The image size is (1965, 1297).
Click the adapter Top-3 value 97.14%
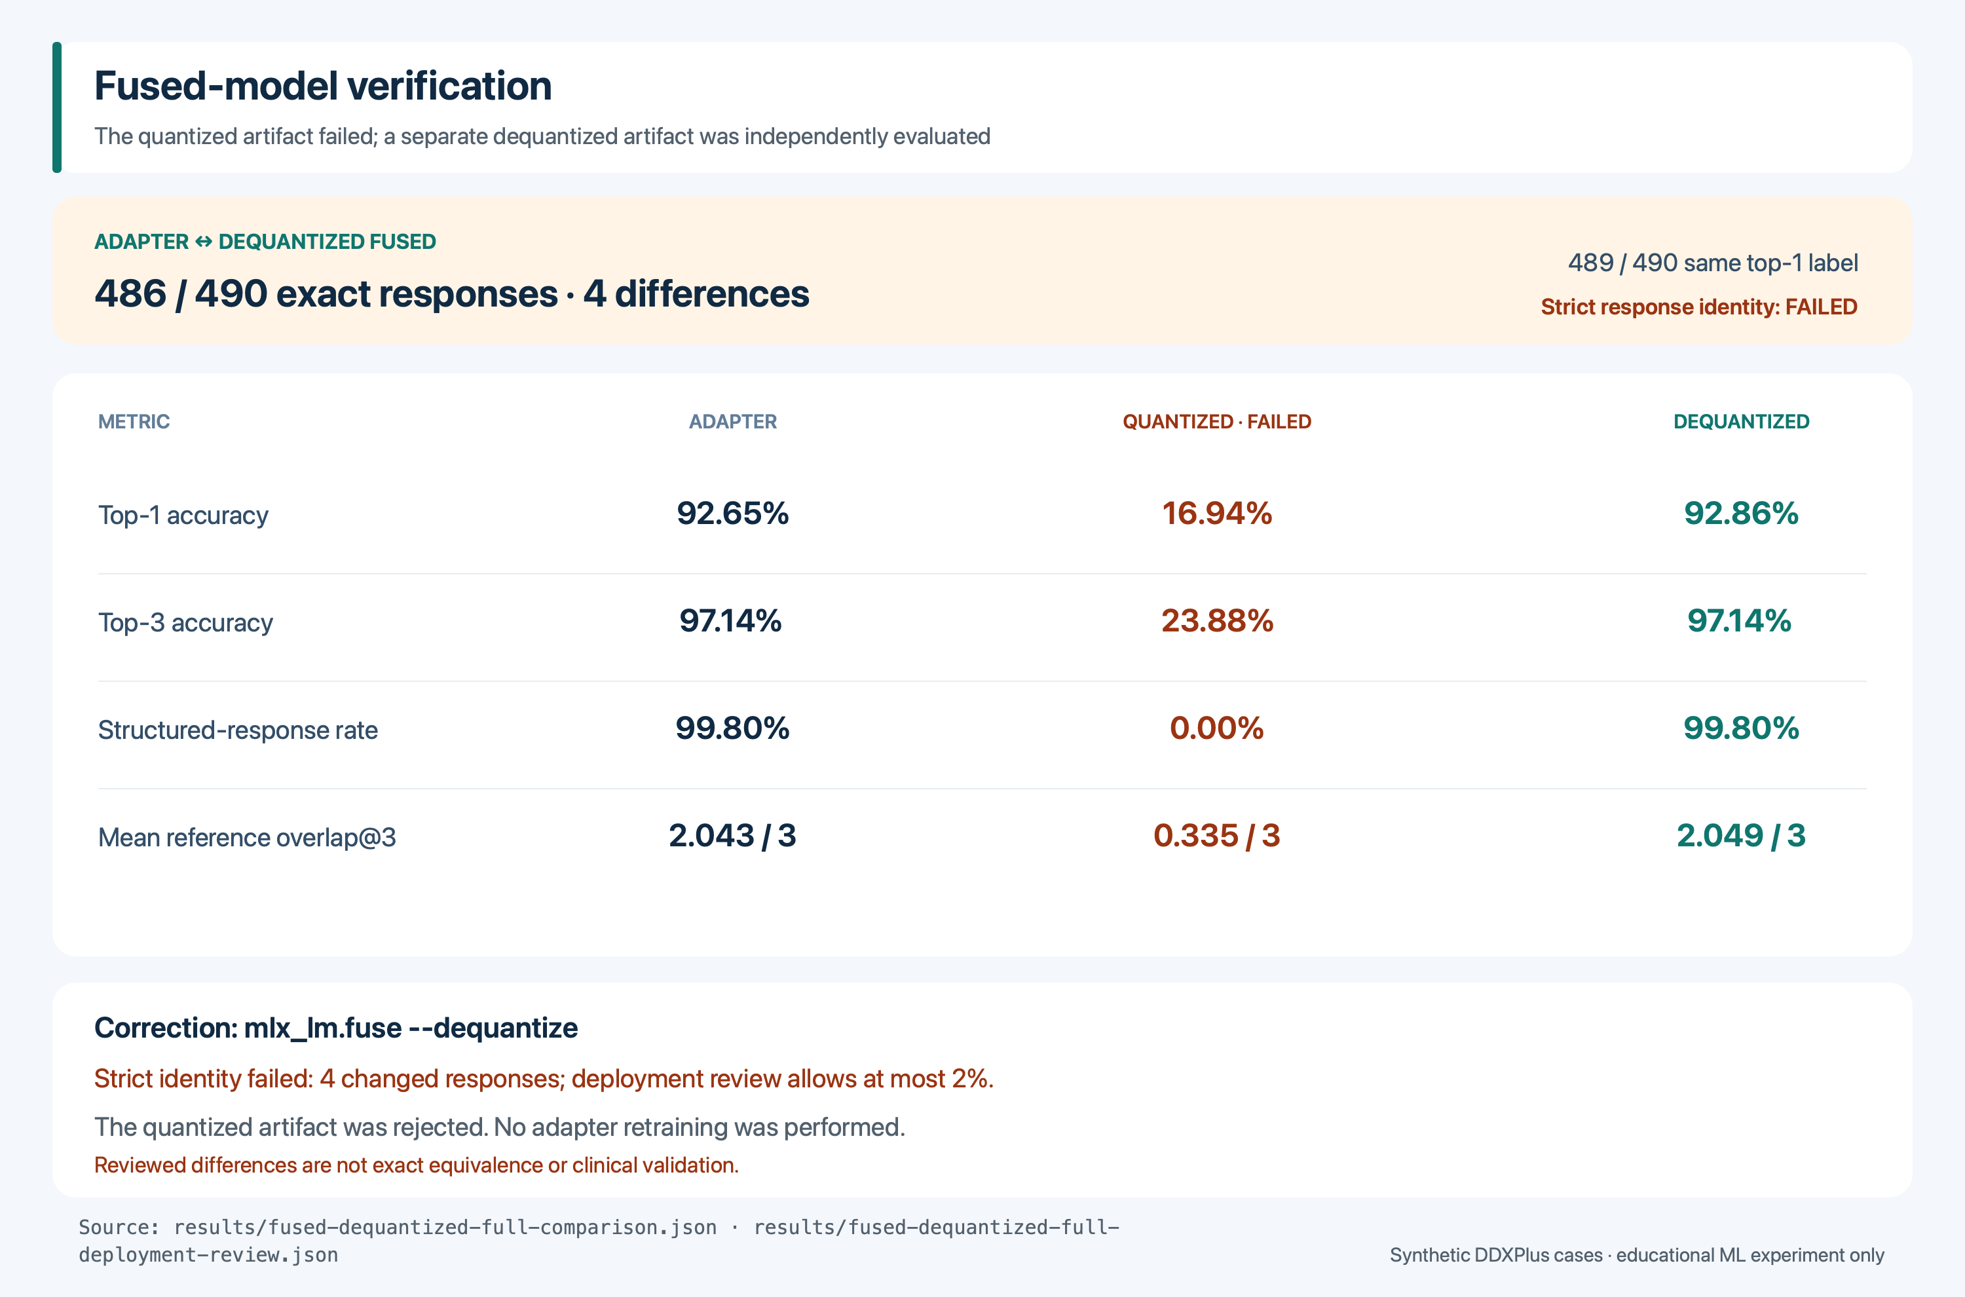[730, 621]
